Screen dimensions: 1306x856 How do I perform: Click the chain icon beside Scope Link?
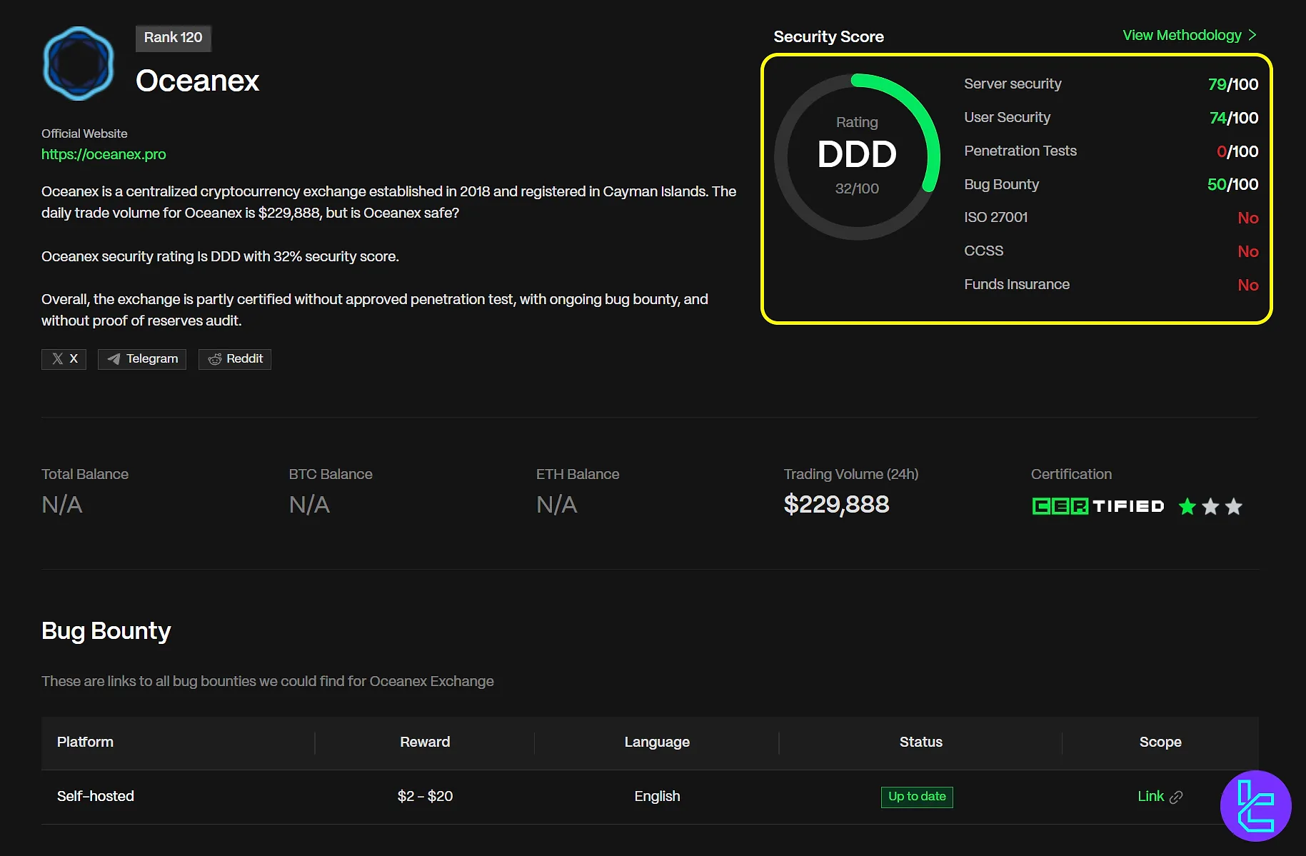tap(1176, 797)
